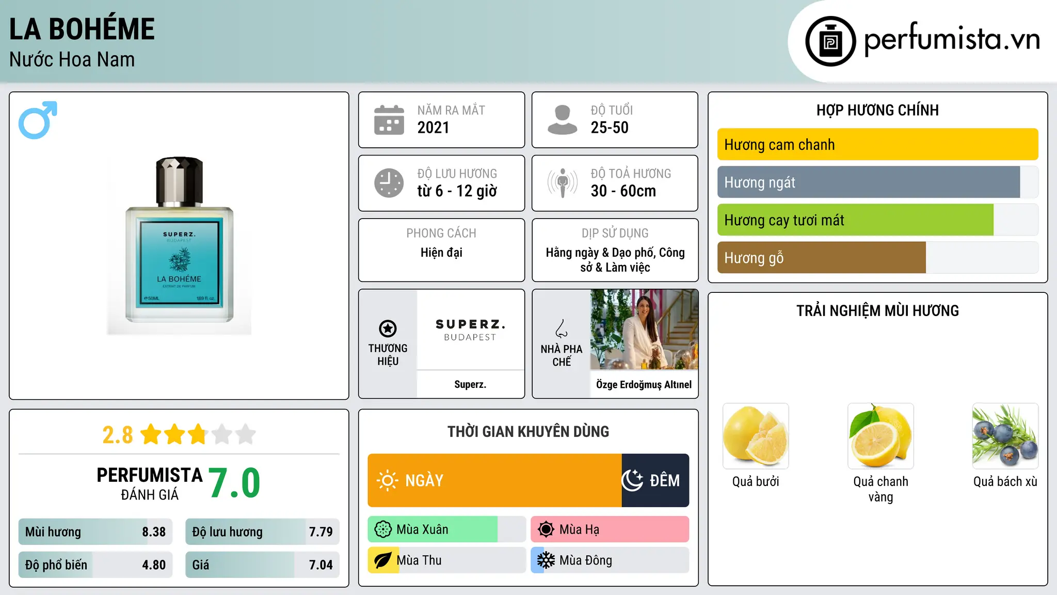Click the first gold rating star
The image size is (1057, 595).
[x=151, y=434]
